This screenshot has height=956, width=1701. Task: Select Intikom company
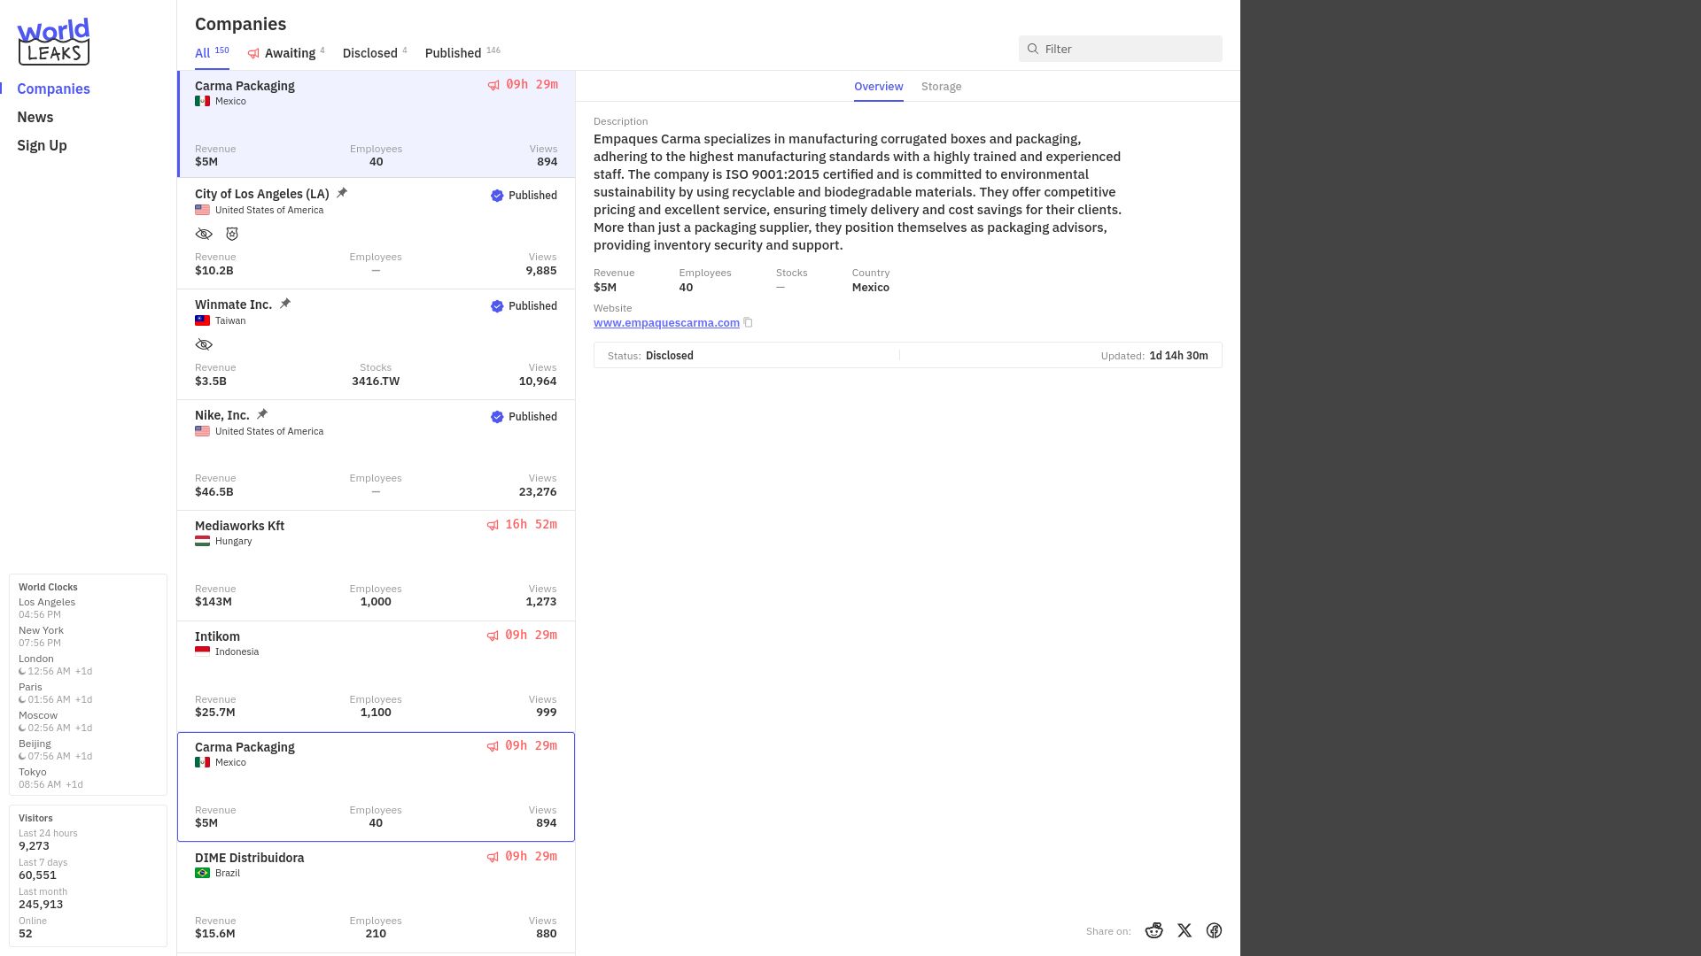(376, 676)
